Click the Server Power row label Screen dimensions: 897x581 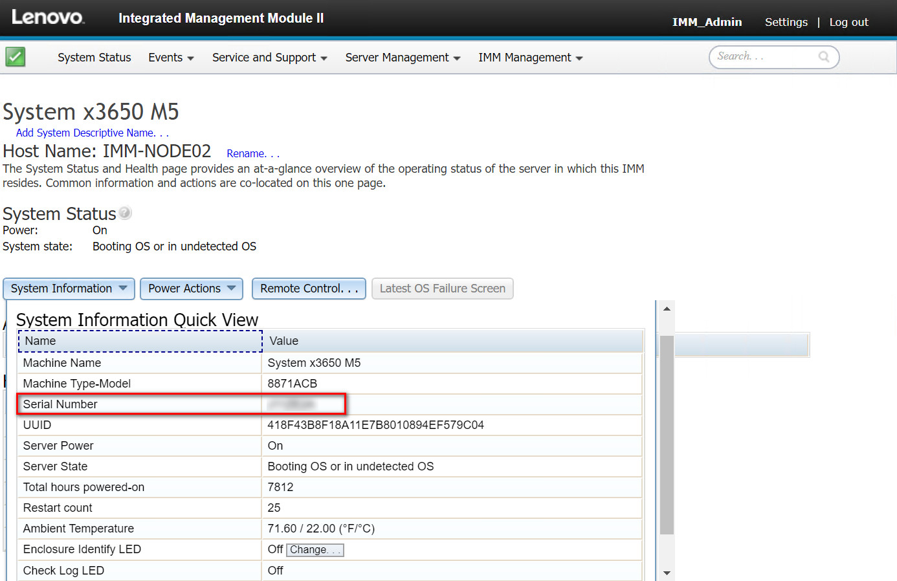(x=58, y=446)
